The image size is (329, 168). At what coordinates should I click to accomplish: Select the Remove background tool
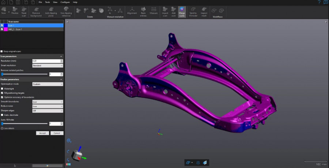click(x=36, y=12)
